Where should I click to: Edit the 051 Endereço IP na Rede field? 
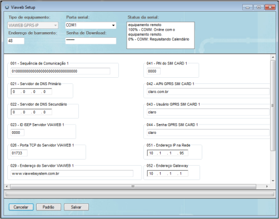pyautogui.click(x=168, y=153)
